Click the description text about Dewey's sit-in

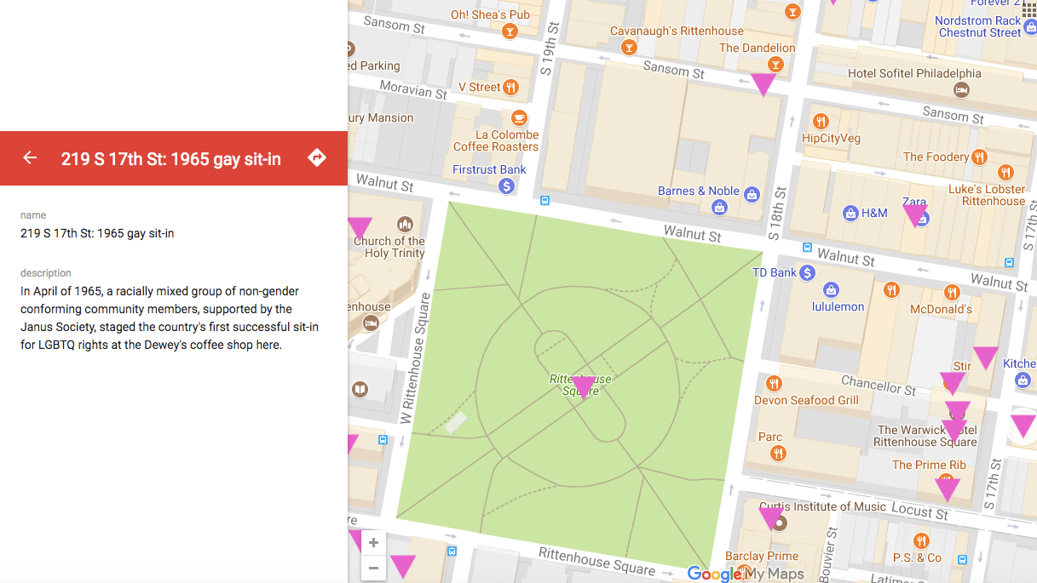click(170, 318)
